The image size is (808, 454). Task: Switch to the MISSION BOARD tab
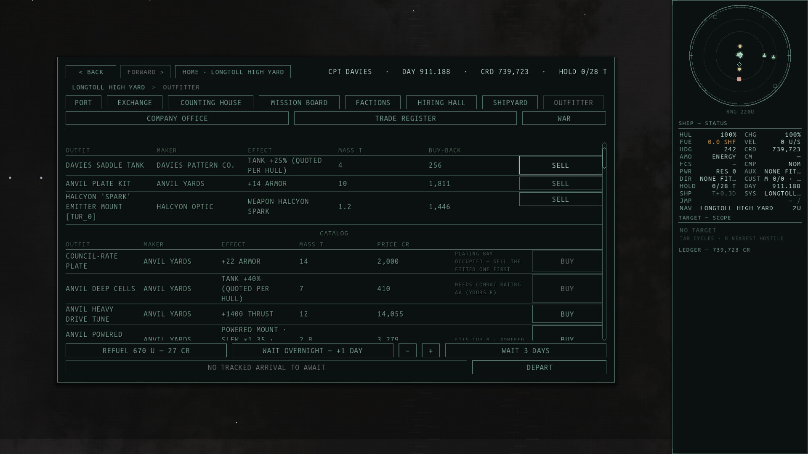[299, 103]
